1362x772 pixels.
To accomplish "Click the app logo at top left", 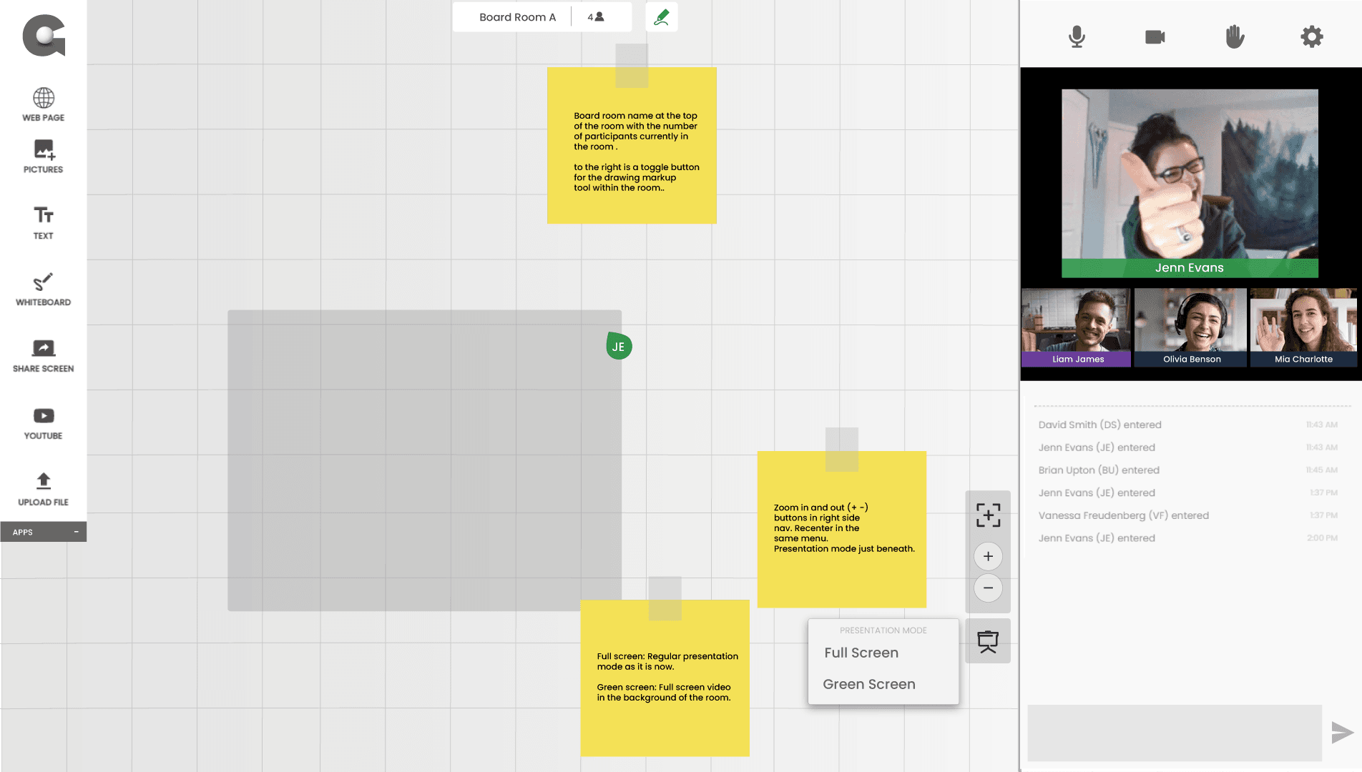I will 44,35.
